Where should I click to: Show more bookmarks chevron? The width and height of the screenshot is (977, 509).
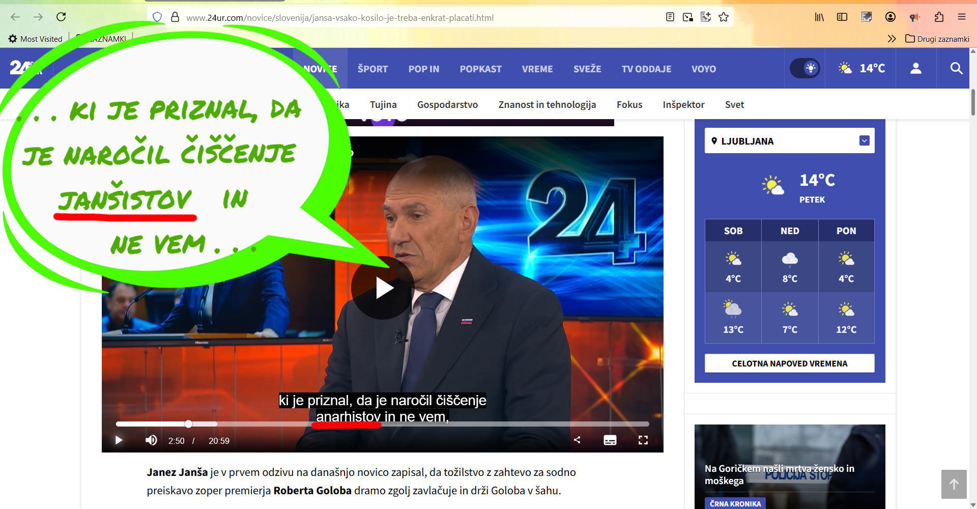coord(892,39)
